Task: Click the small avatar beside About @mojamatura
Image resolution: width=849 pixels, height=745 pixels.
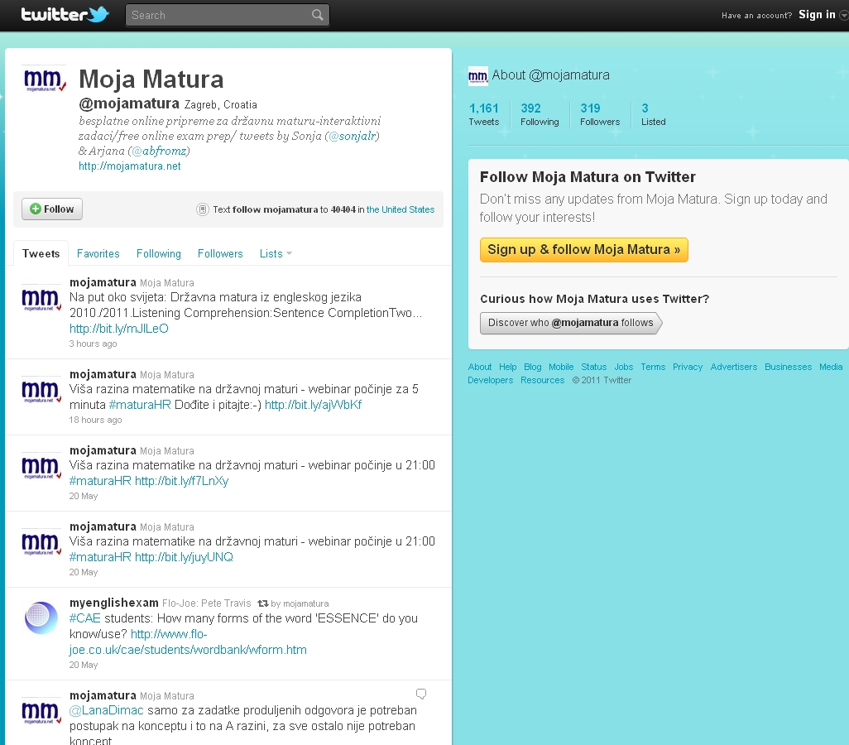Action: point(477,76)
